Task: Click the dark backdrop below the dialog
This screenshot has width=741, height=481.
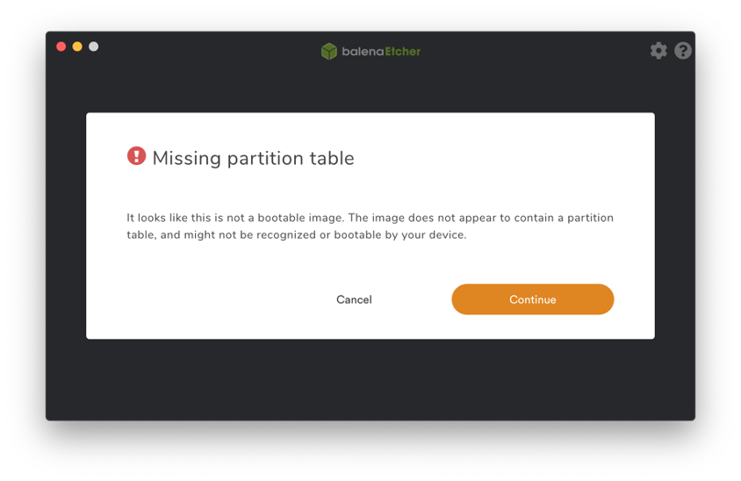Action: point(370,379)
